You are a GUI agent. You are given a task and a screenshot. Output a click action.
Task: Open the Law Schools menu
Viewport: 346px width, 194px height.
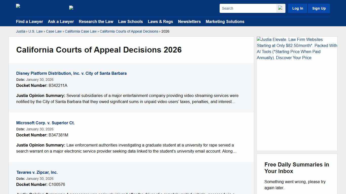[x=130, y=22]
